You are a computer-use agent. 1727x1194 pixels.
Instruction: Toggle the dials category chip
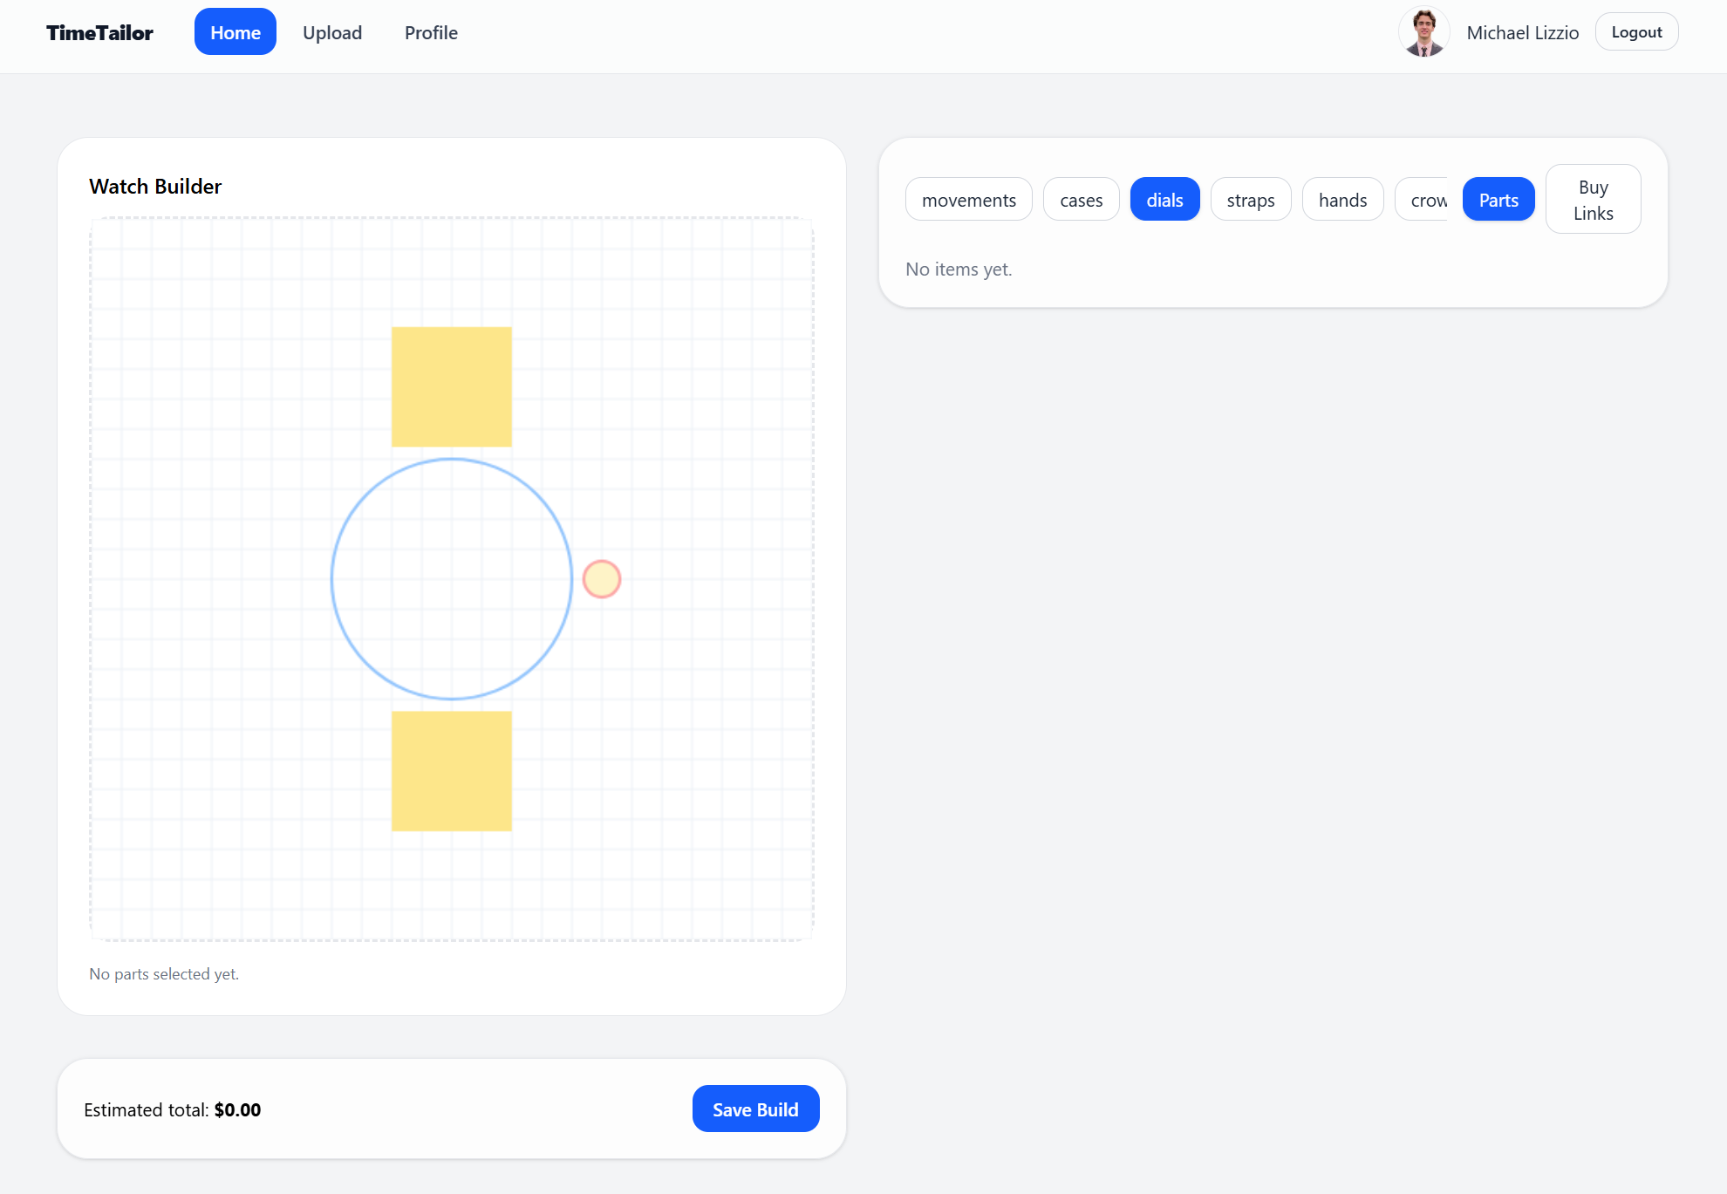click(1164, 200)
